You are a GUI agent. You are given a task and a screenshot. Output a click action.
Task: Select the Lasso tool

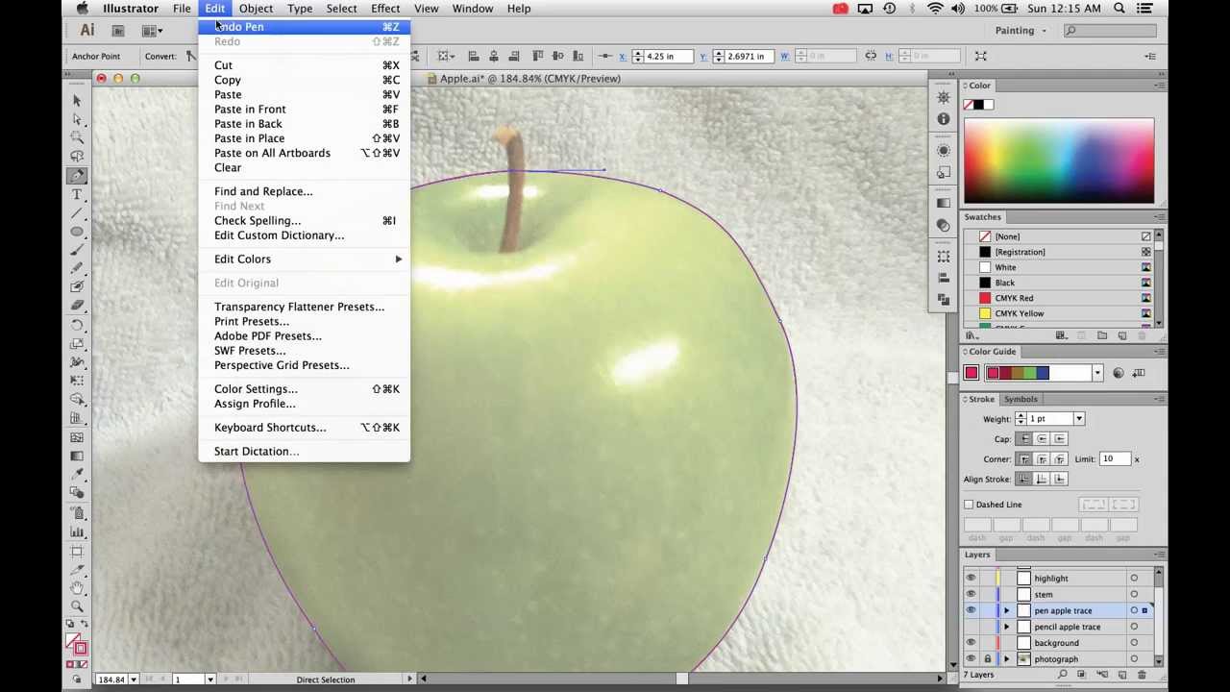tap(77, 157)
